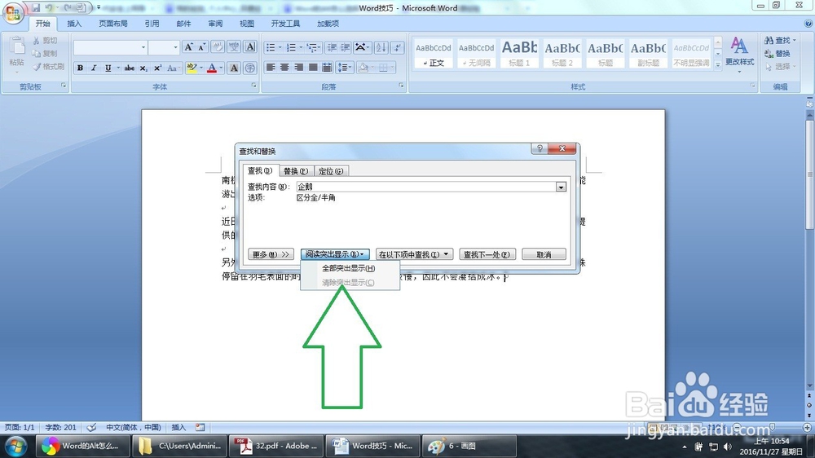Expand the search content history dropdown
815x458 pixels.
[x=561, y=187]
